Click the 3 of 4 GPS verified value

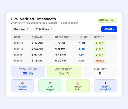tap(64, 73)
